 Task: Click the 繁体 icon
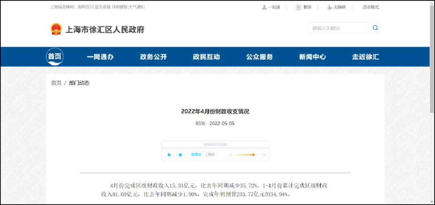pos(298,8)
